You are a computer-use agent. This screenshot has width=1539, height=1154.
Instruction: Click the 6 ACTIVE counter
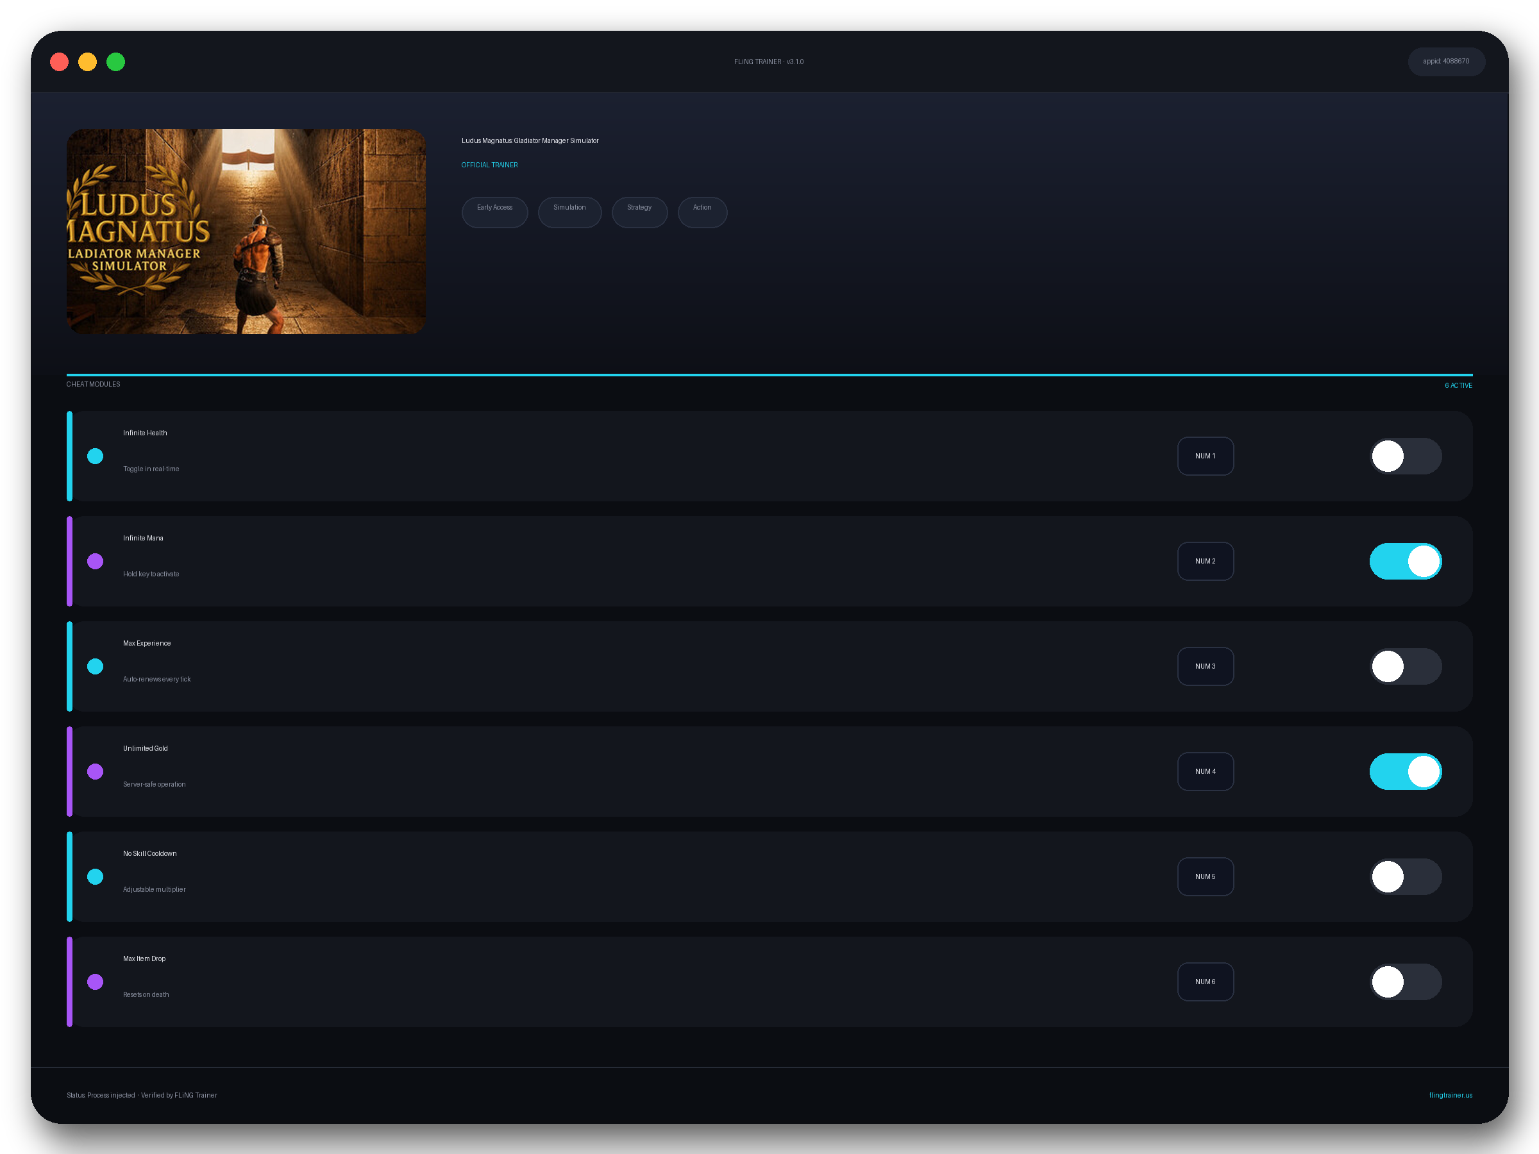(x=1458, y=385)
